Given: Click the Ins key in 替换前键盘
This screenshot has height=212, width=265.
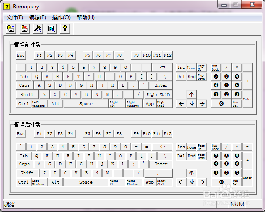Looking at the screenshot, I should coord(181,68).
